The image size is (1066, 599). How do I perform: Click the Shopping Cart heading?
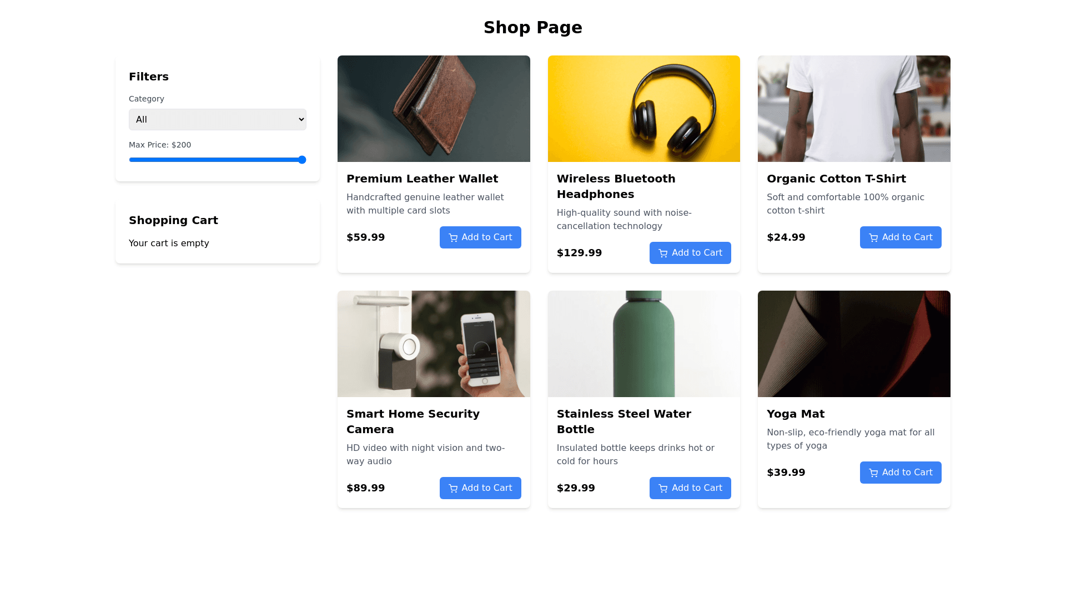coord(173,220)
